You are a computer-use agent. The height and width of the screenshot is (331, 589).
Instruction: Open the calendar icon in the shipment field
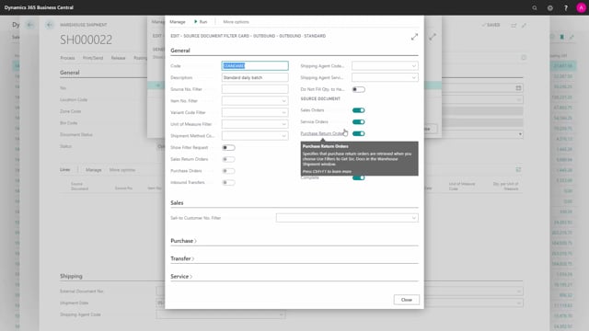[x=518, y=88]
